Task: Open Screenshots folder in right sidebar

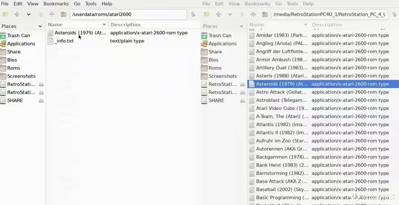Action: point(223,76)
